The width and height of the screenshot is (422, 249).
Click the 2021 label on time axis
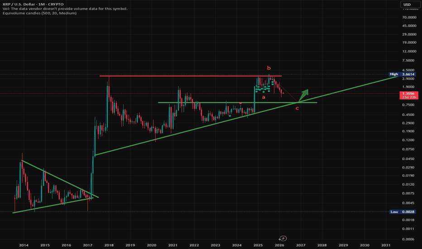(x=173, y=245)
